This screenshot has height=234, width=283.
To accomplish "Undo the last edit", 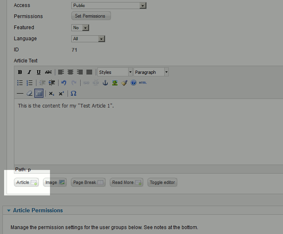I will coord(64,83).
